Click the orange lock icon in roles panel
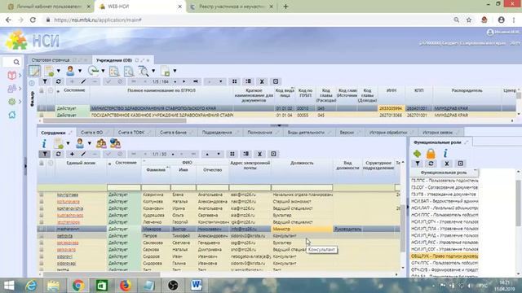Screen dimensions: 522x293 431,154
